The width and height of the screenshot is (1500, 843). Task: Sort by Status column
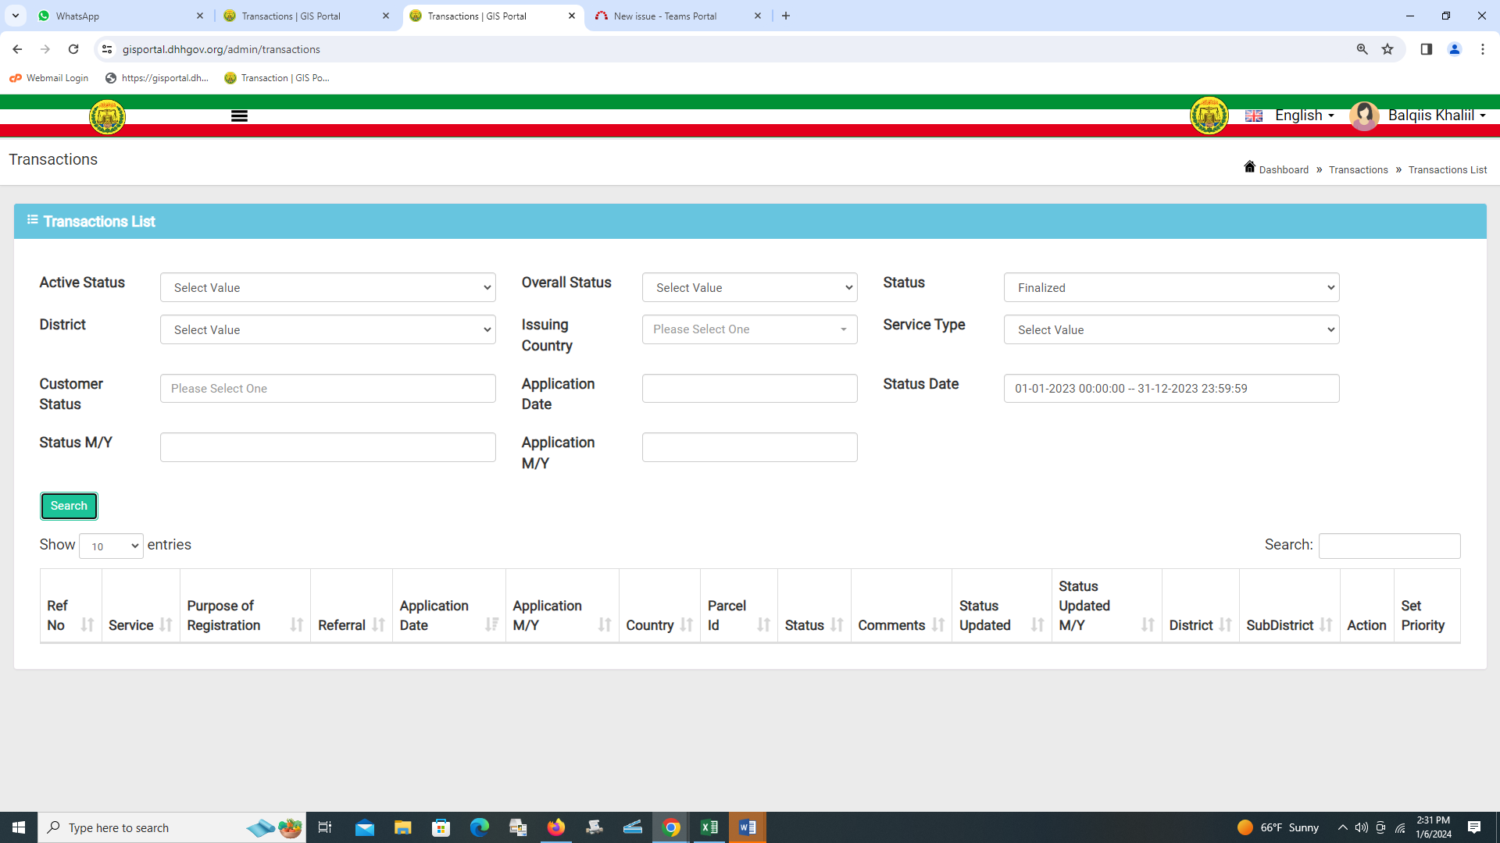point(837,624)
